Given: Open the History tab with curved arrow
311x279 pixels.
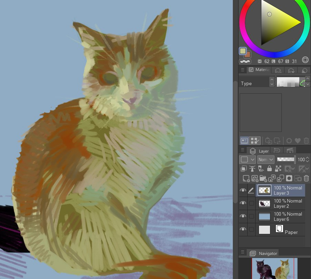Looking at the screenshot, I should pos(277,151).
